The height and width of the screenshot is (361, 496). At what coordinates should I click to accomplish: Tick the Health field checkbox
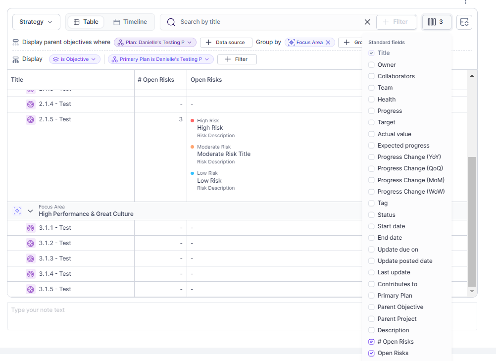point(371,100)
